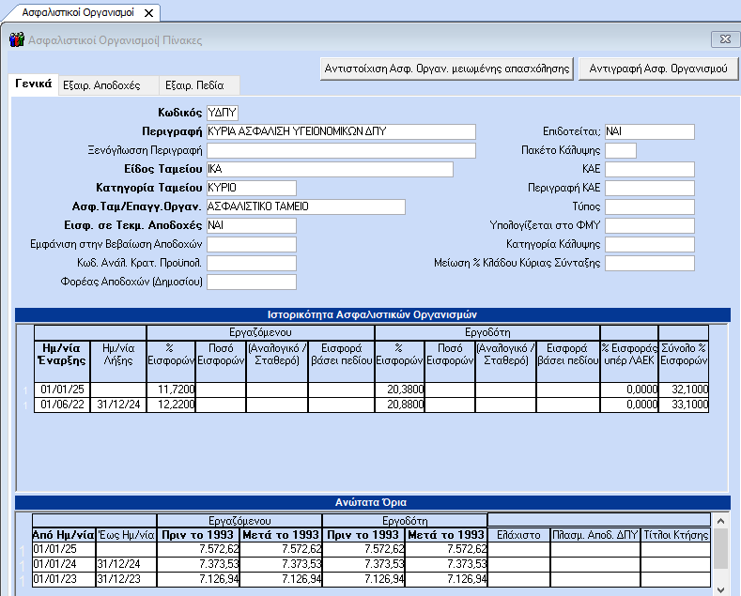Click the Κατηγορία Ταμείου field showing ΚΥΡΙΟ
Image resolution: width=741 pixels, height=596 pixels.
pos(252,188)
